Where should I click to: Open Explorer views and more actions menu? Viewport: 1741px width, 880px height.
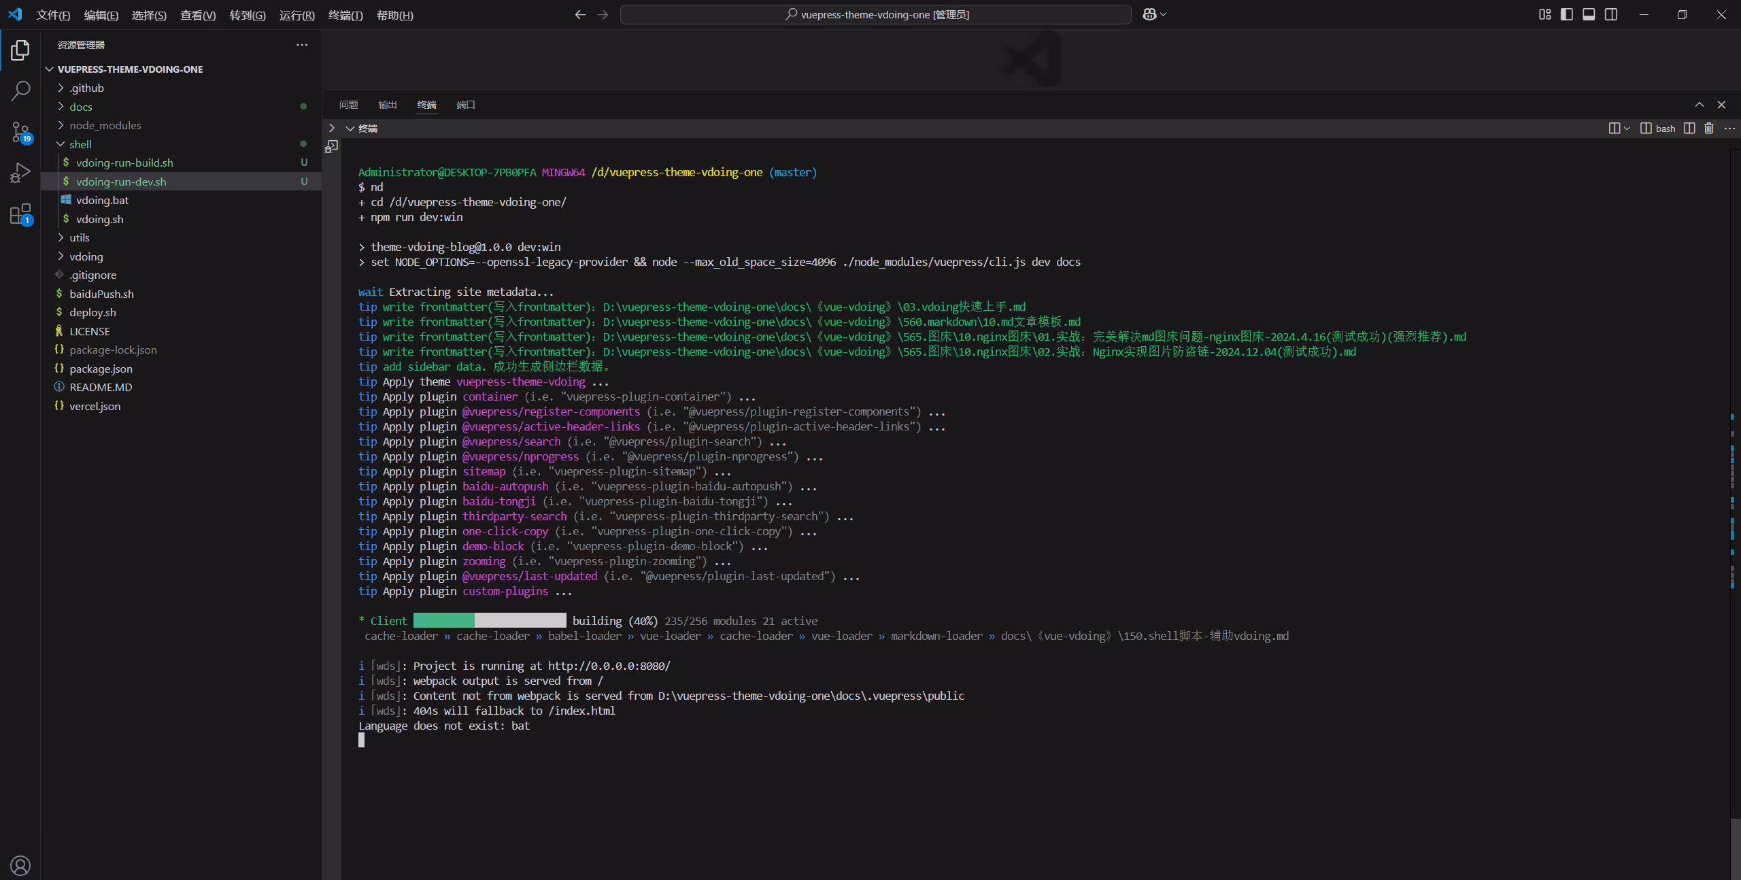pyautogui.click(x=302, y=45)
